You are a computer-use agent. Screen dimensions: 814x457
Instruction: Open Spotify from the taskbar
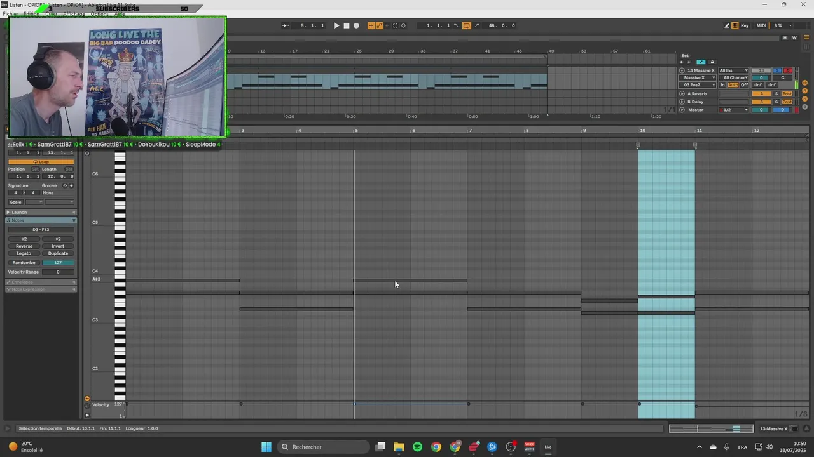pyautogui.click(x=417, y=447)
